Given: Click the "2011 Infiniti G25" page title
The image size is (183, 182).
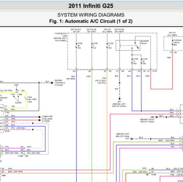Looking at the screenshot, I should coord(91,6).
